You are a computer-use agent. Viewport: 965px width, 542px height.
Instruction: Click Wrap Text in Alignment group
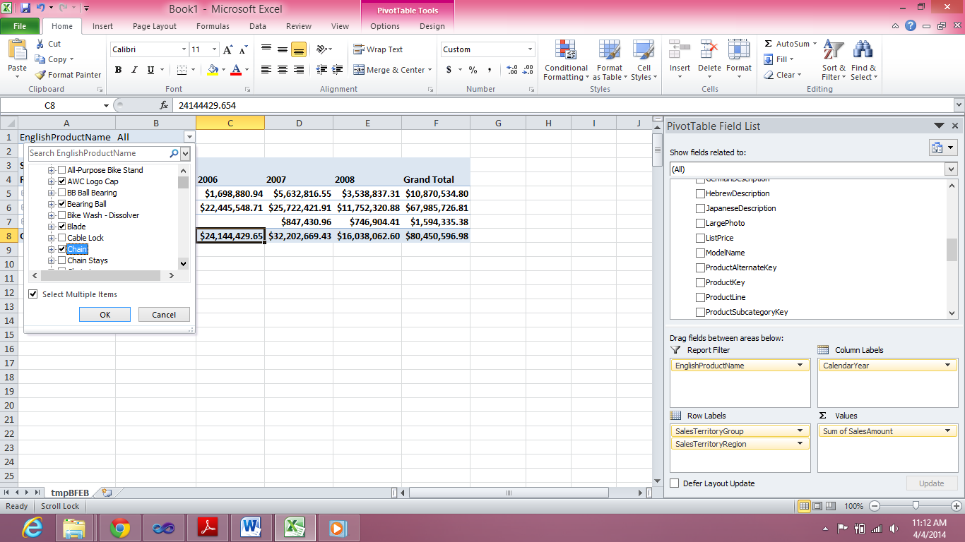pyautogui.click(x=379, y=49)
